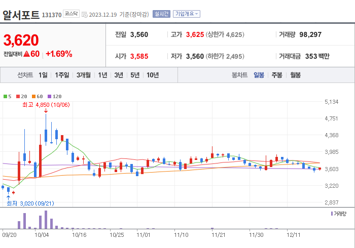Click the 3,220 price axis label
The image size is (355, 248).
click(332, 186)
